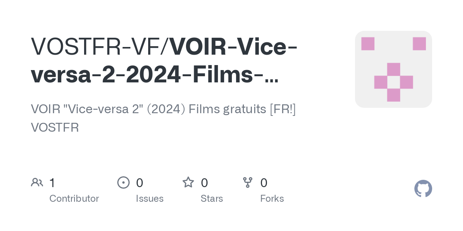This screenshot has width=463, height=231.
Task: Open the pink identicon avatar
Action: pyautogui.click(x=394, y=69)
